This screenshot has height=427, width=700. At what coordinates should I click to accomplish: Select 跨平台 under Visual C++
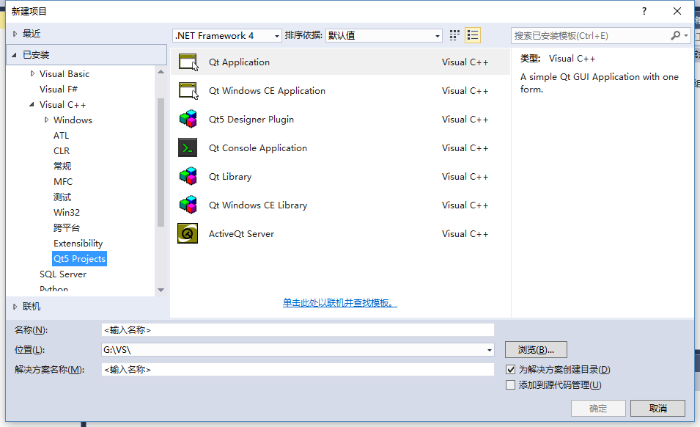67,227
